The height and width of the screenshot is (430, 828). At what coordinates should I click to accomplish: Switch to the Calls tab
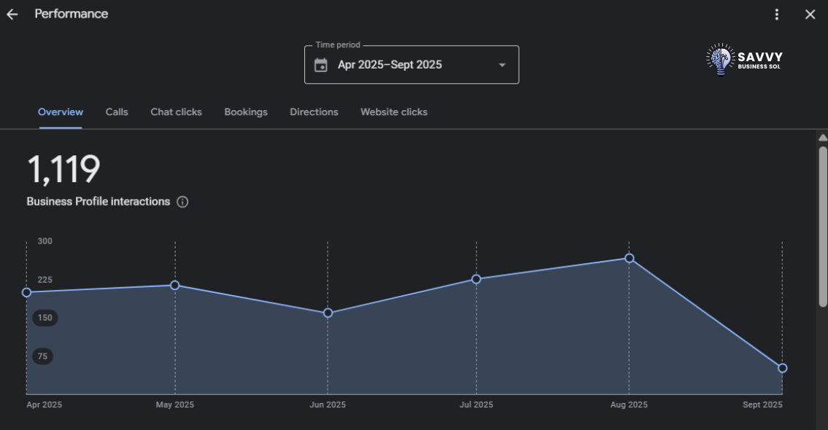tap(117, 112)
